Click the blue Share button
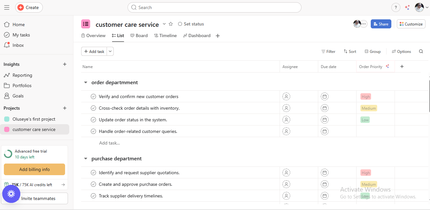This screenshot has width=430, height=210. coord(381,24)
